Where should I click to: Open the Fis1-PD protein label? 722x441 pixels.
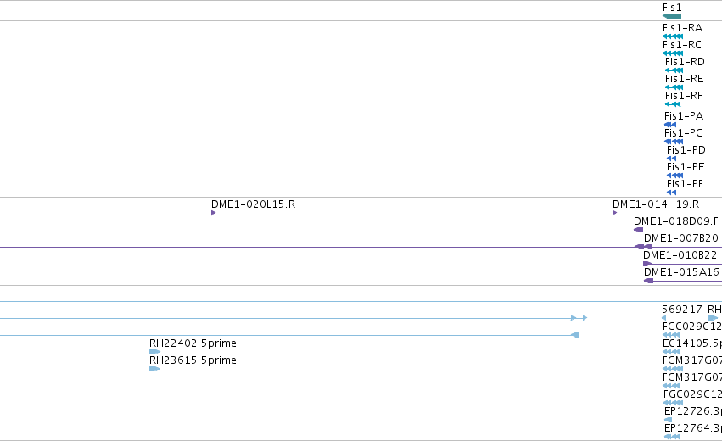(686, 150)
